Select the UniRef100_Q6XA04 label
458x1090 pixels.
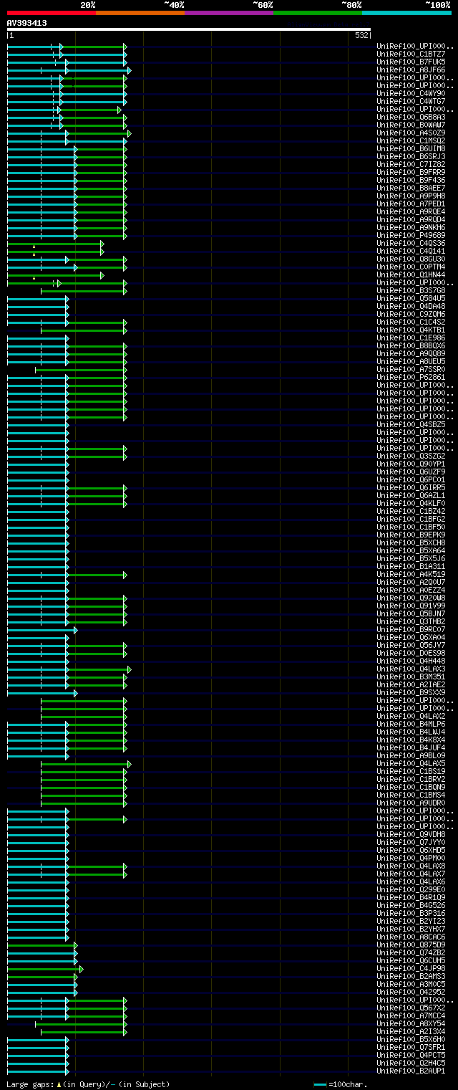411,637
